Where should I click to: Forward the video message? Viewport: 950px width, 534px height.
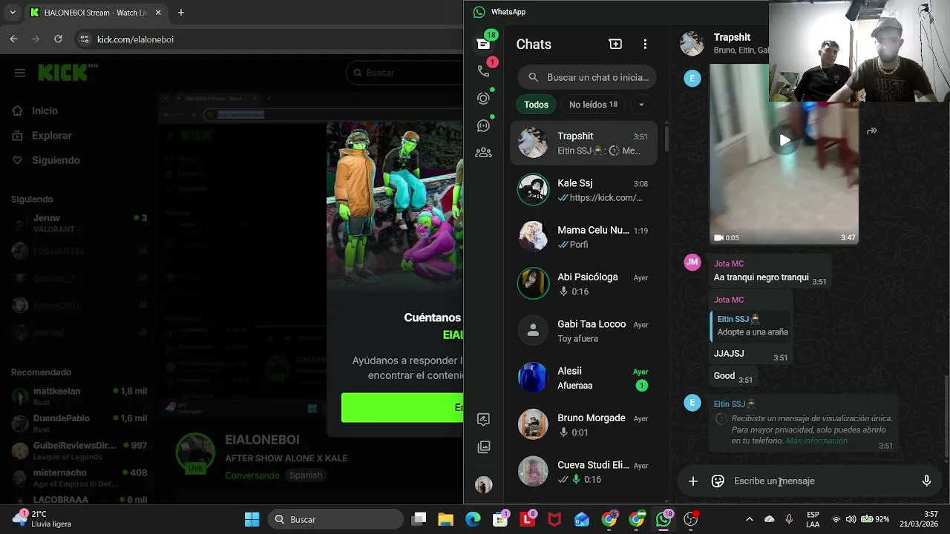pos(872,131)
